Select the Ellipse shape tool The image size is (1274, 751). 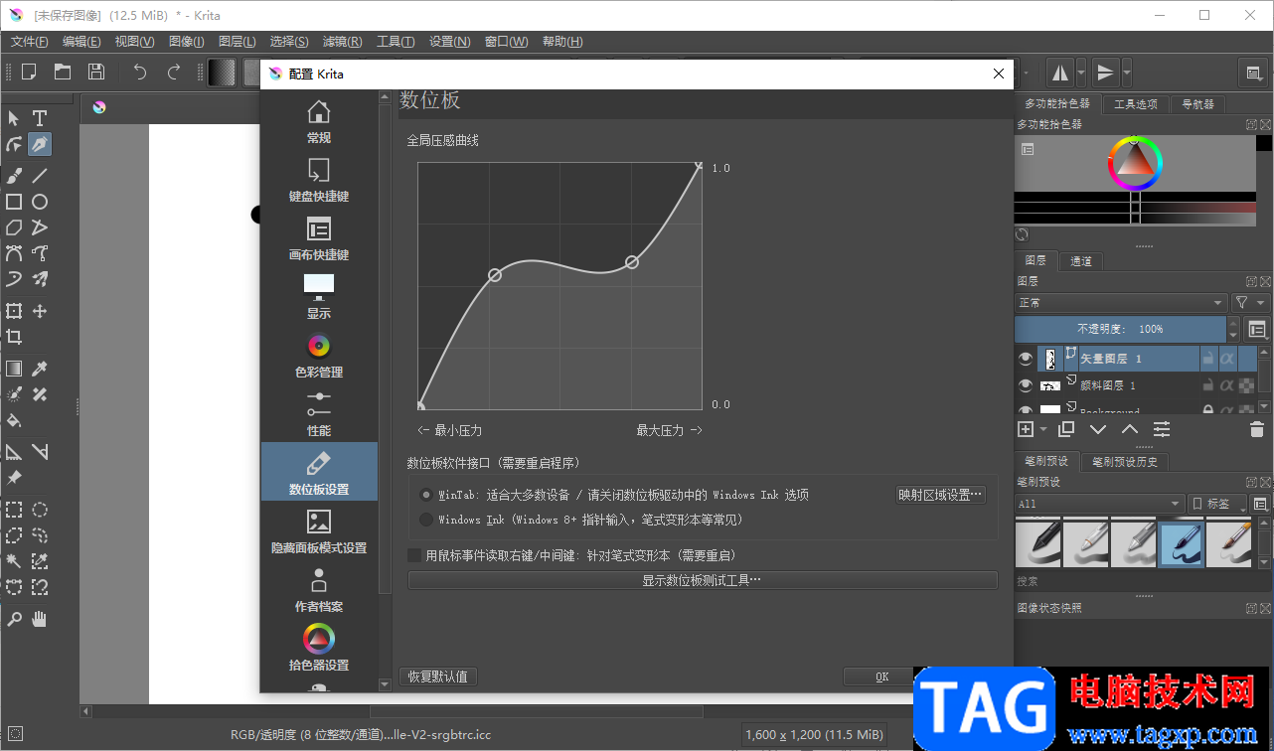(x=40, y=202)
